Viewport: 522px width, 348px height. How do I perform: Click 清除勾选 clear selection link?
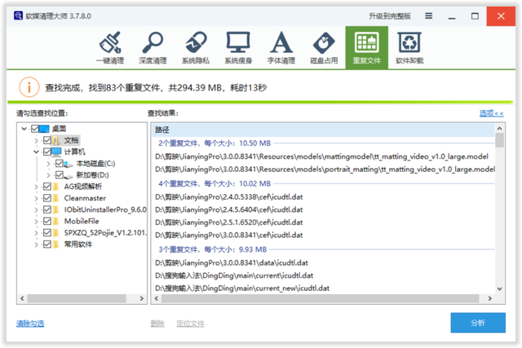tap(30, 324)
